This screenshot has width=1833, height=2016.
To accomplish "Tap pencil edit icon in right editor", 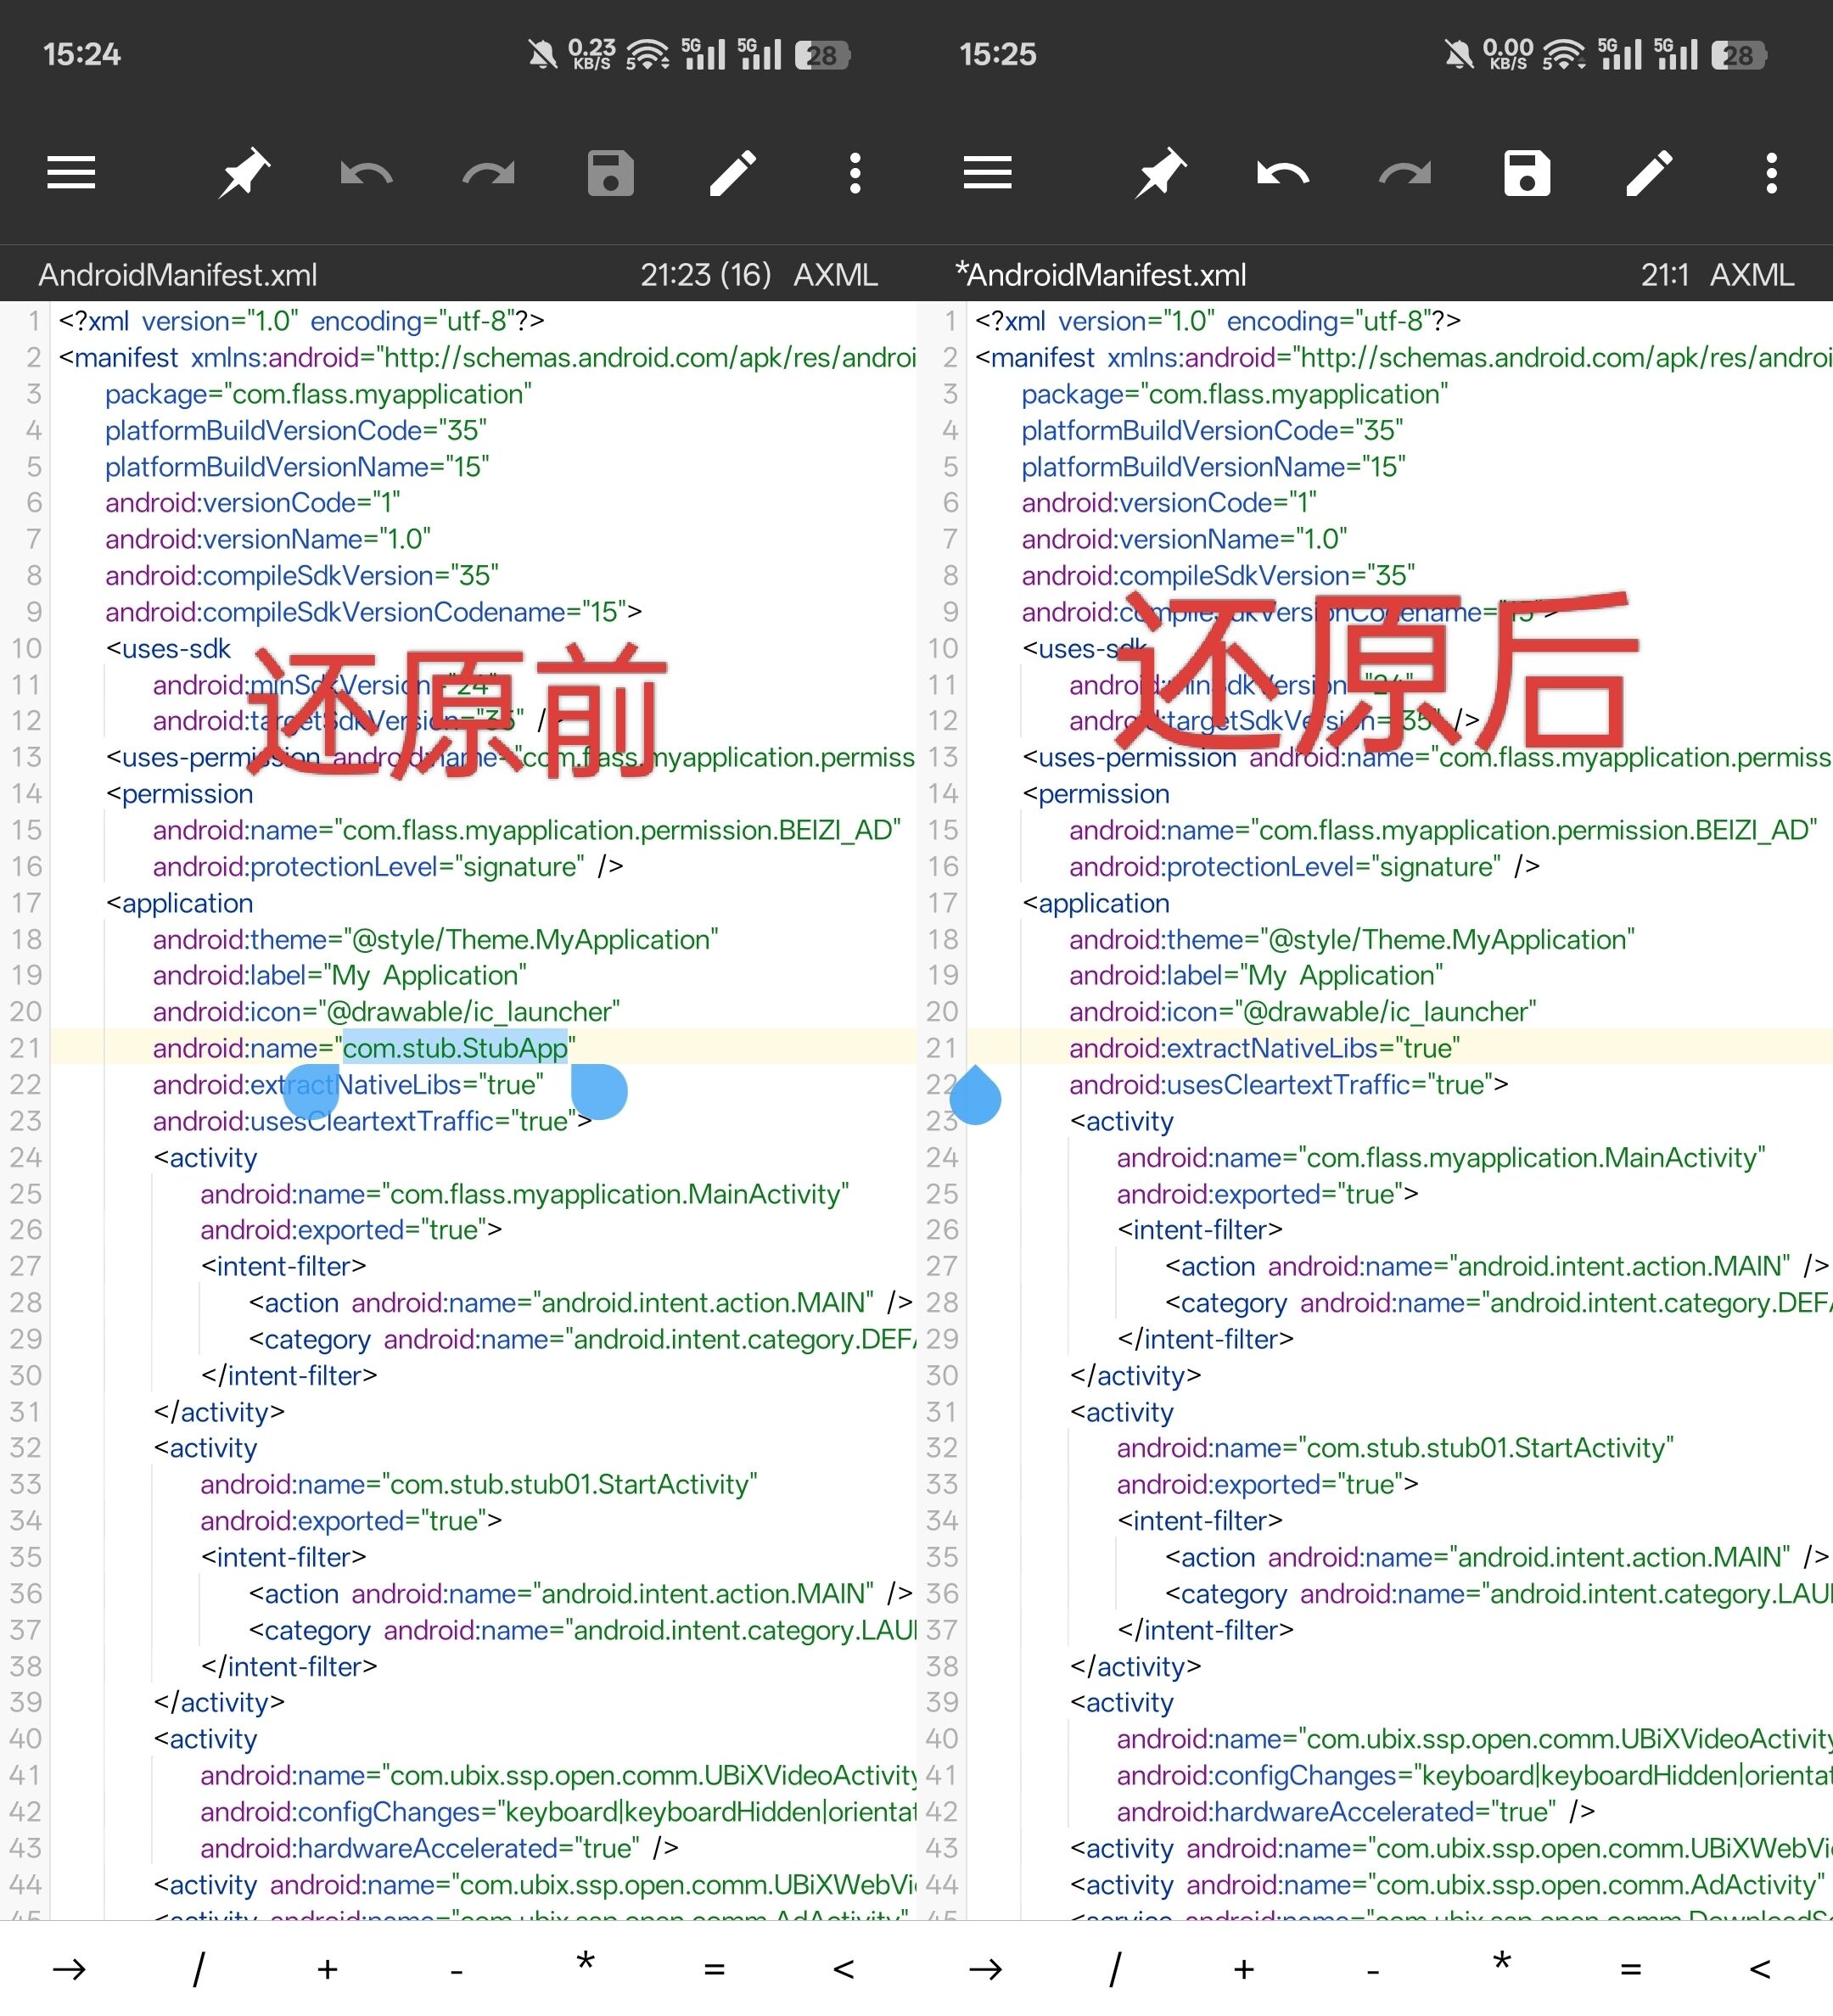I will (x=1650, y=173).
